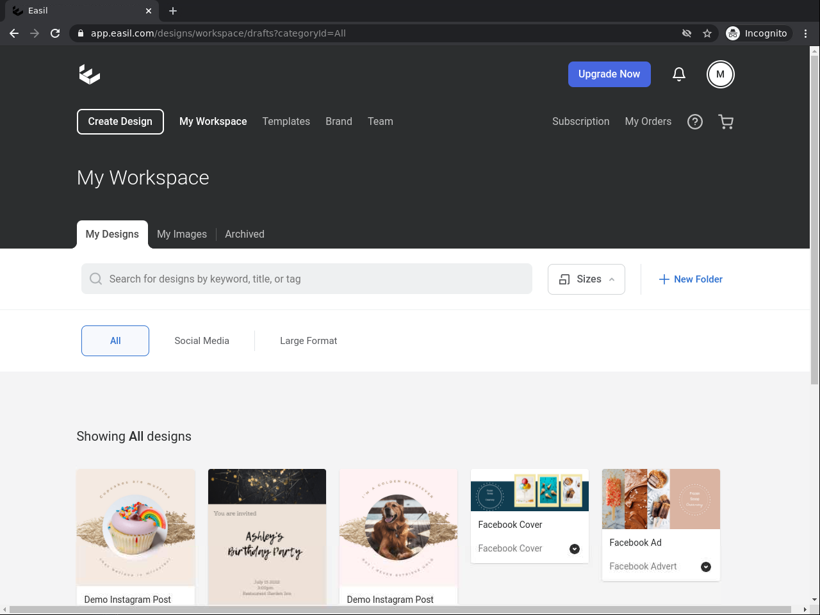The image size is (820, 615).
Task: Open the shopping cart
Action: click(x=726, y=122)
